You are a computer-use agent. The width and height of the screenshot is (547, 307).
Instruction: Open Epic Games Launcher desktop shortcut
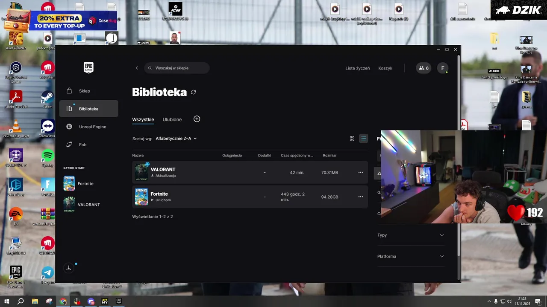(16, 276)
